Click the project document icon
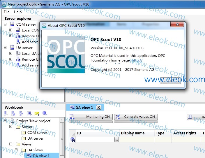Screen dimensions: 205x158 tap(13, 121)
